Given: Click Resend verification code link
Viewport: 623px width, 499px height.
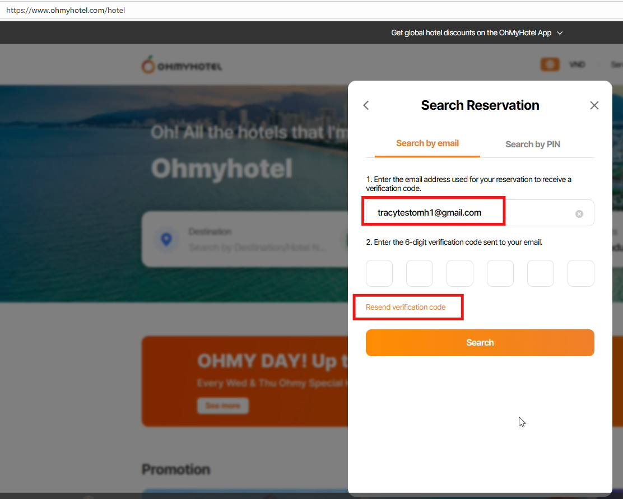Looking at the screenshot, I should (406, 307).
